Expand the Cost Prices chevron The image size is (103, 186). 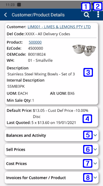click(x=95, y=163)
